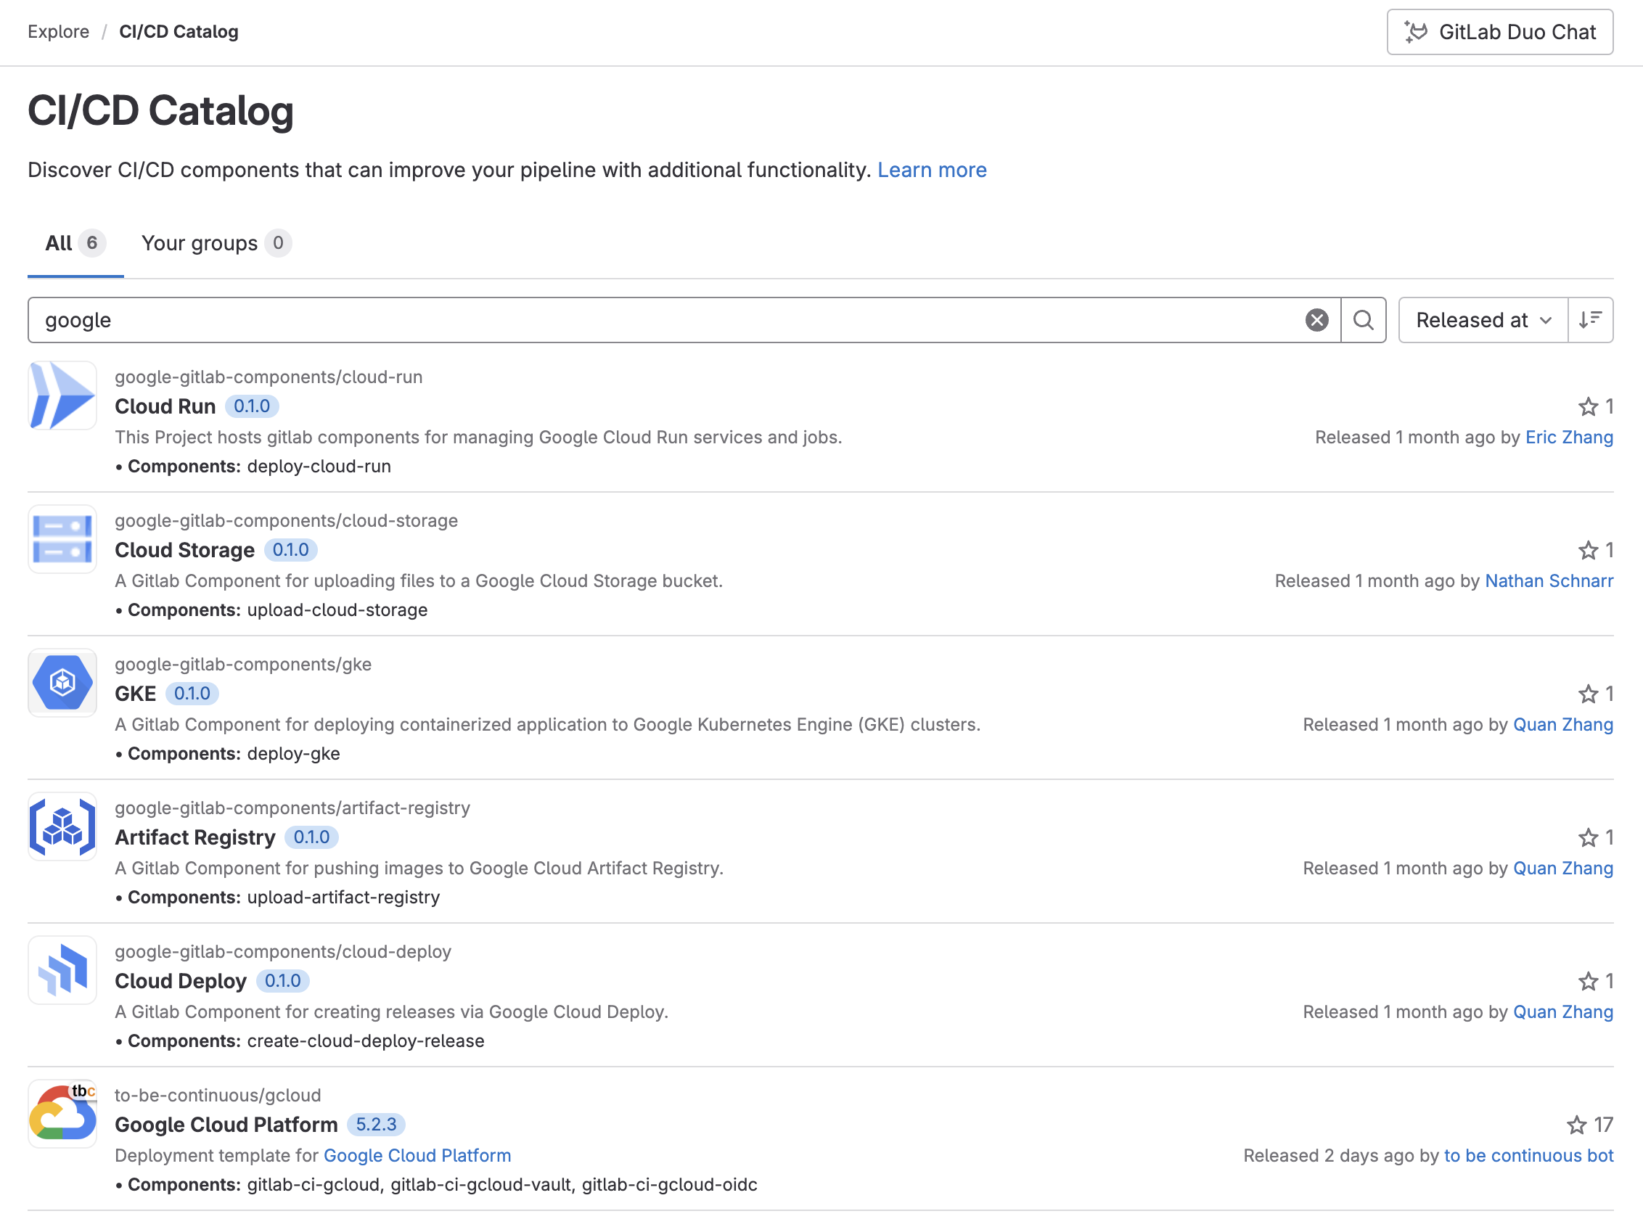Toggle sort direction button
Screen dimensions: 1643x1219
[x=1591, y=320]
